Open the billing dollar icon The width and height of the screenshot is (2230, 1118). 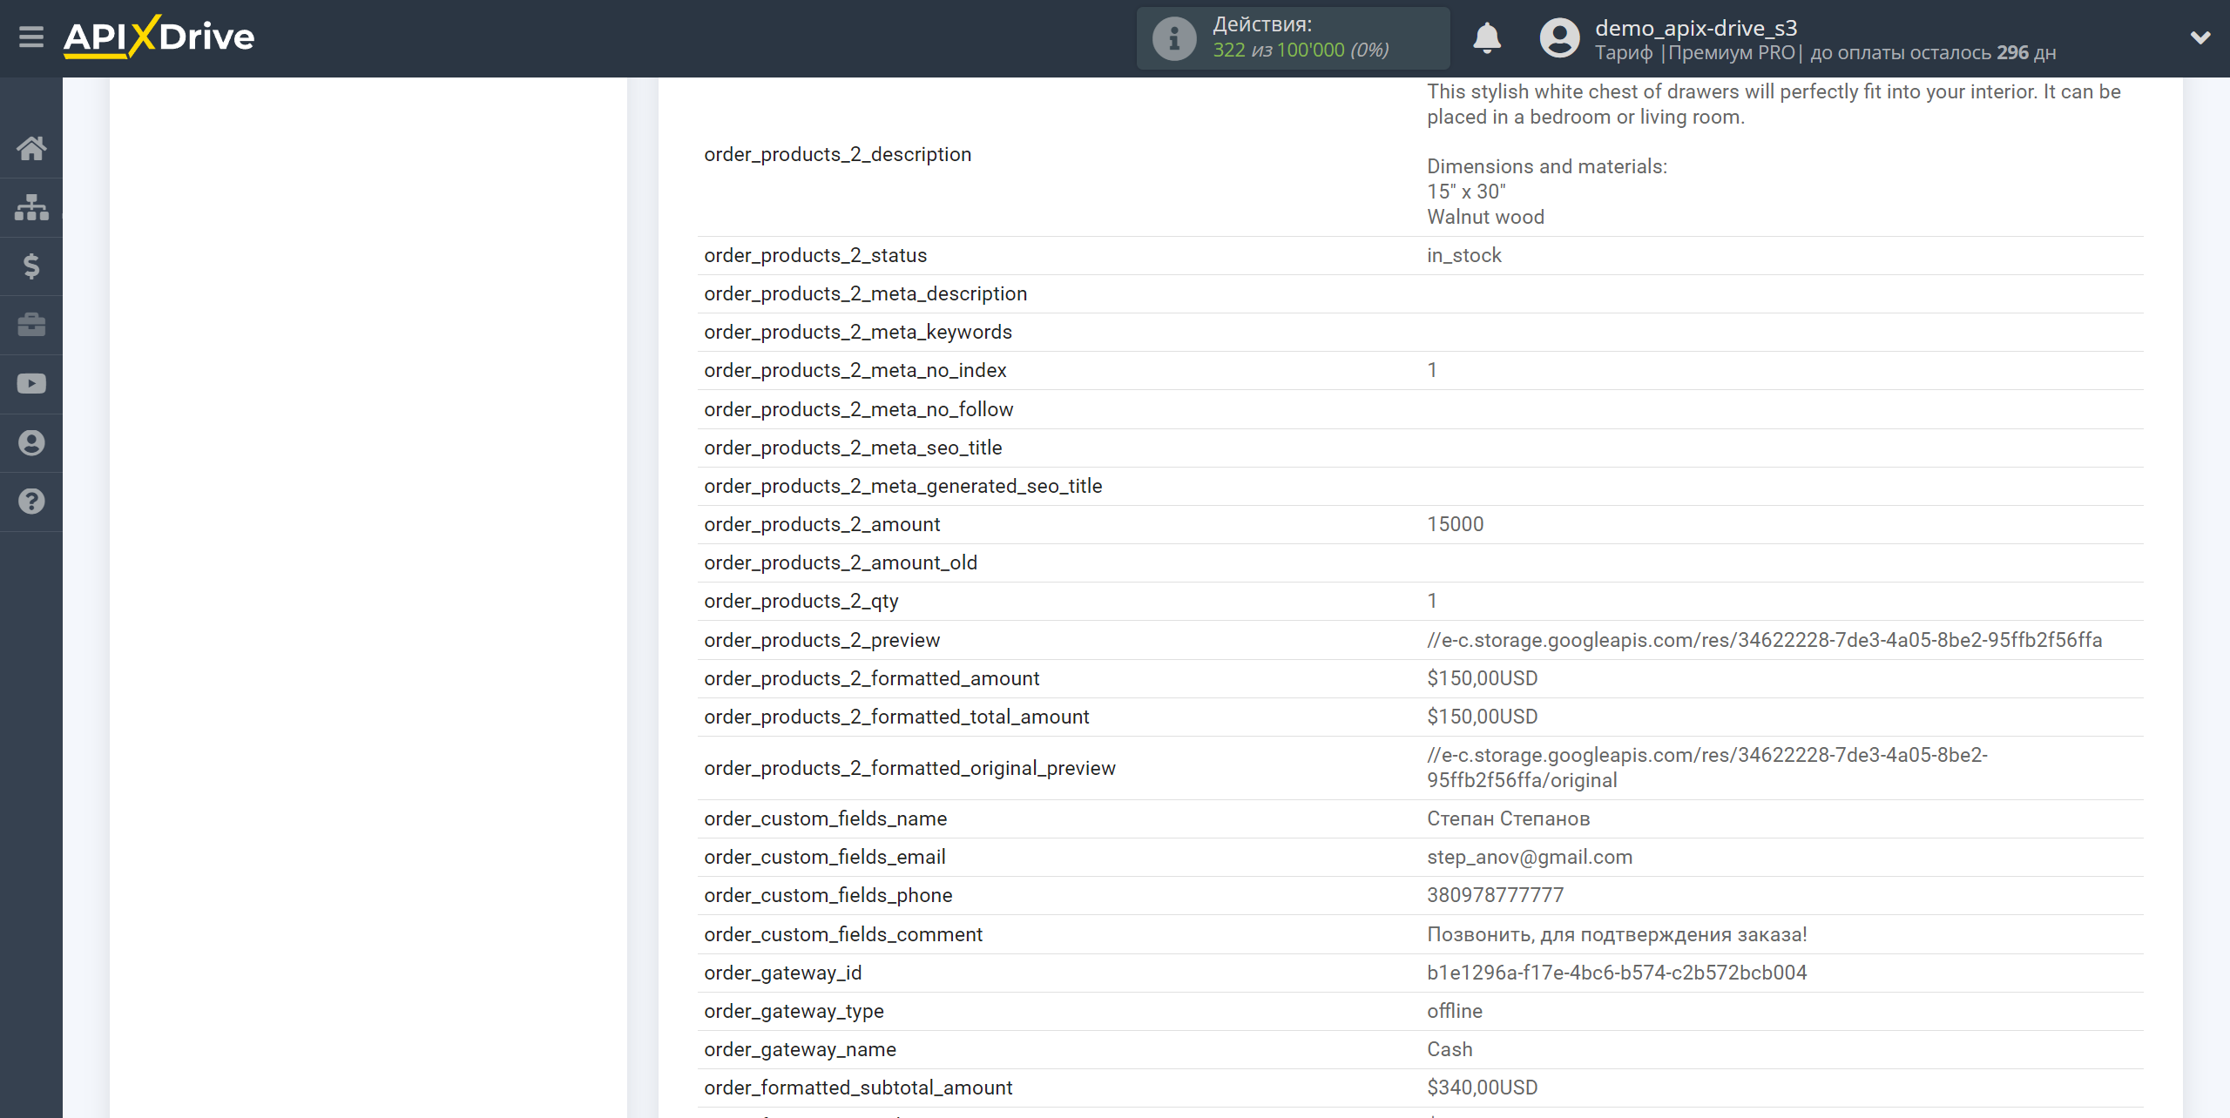pos(31,266)
